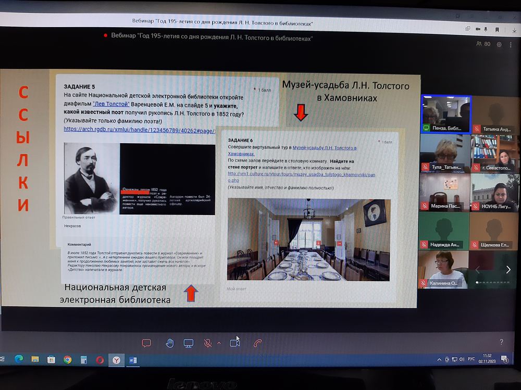Open File Explorer from taskbar
Image resolution: width=521 pixels, height=390 pixels.
coord(35,359)
